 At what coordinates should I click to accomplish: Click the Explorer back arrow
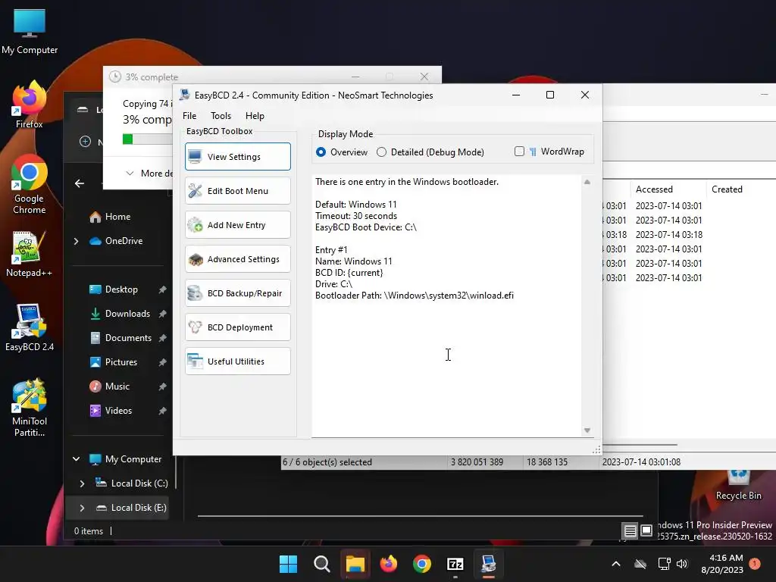tap(79, 183)
